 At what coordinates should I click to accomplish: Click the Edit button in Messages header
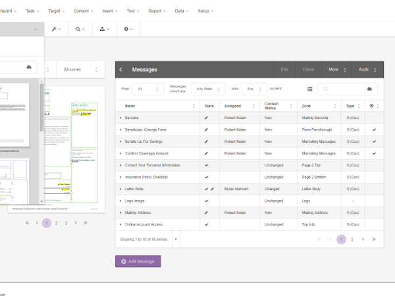tap(284, 70)
